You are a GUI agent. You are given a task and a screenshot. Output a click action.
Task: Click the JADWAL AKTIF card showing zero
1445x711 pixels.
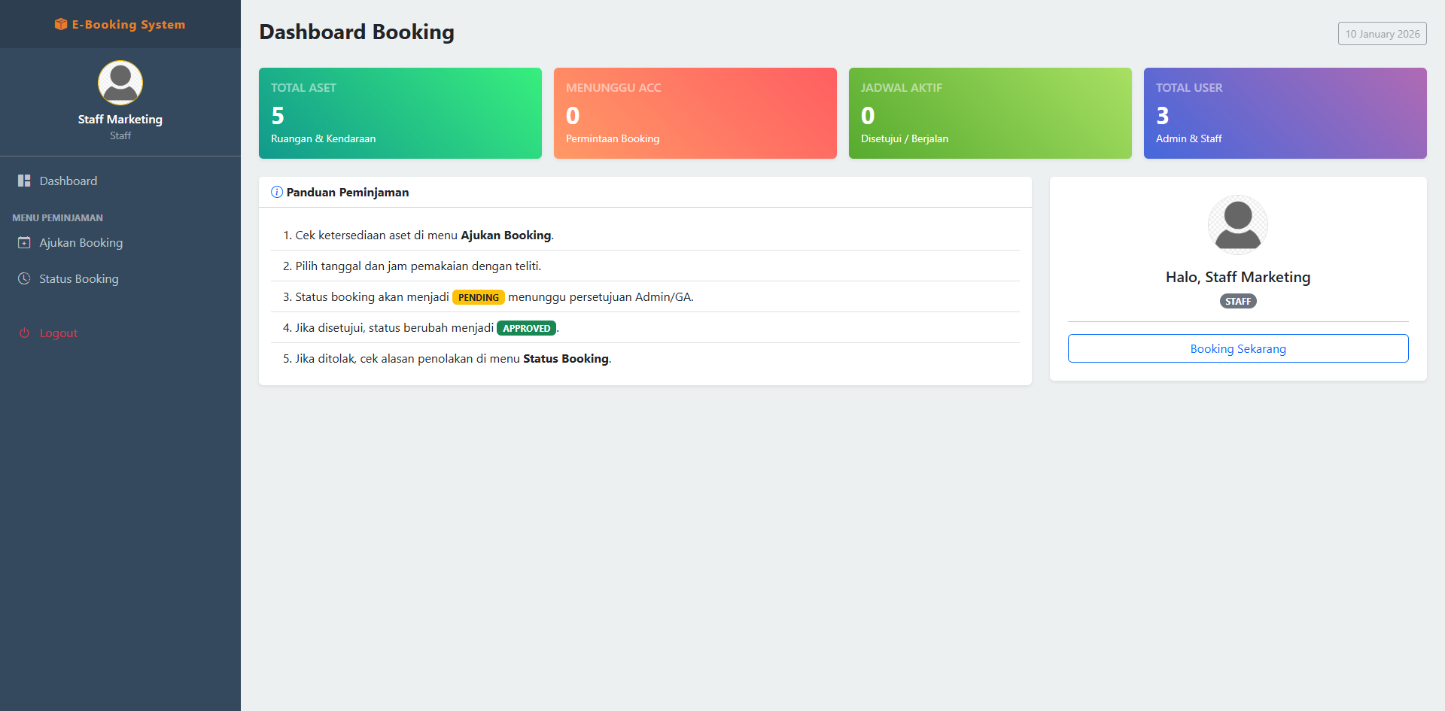(x=990, y=113)
